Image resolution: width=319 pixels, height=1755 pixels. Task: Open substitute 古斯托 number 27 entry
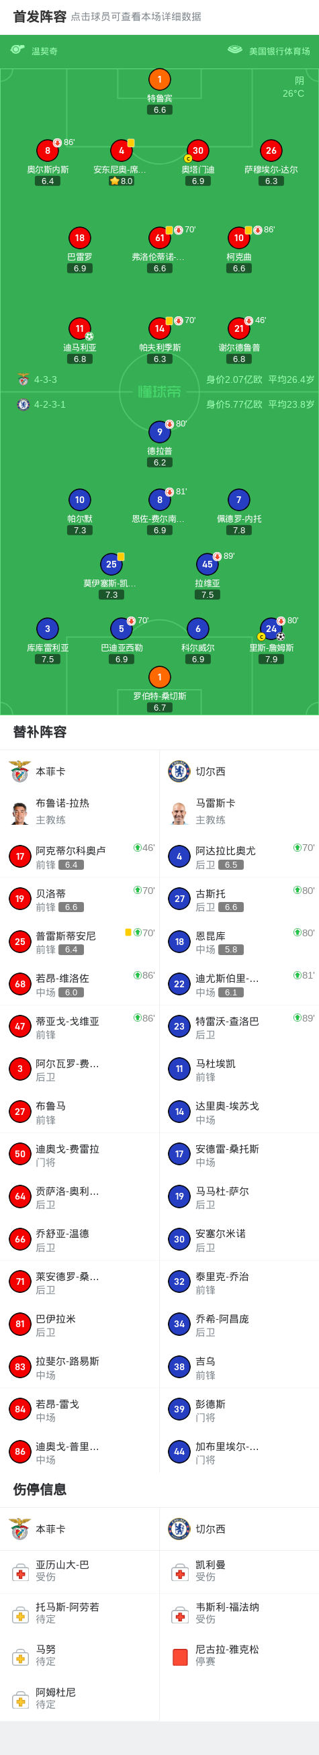click(x=239, y=899)
